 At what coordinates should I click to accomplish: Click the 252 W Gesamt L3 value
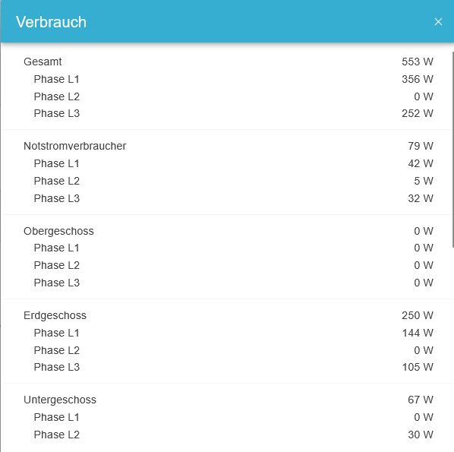pyautogui.click(x=418, y=113)
